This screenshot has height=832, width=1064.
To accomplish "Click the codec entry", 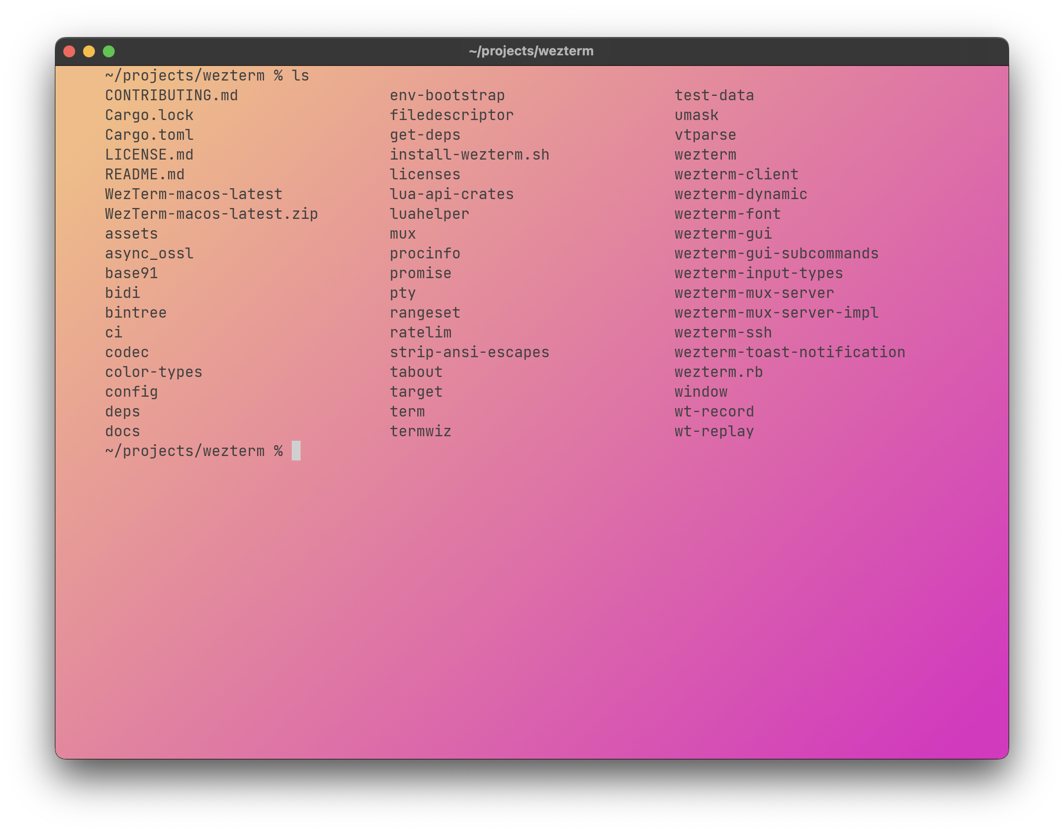I will [x=127, y=352].
